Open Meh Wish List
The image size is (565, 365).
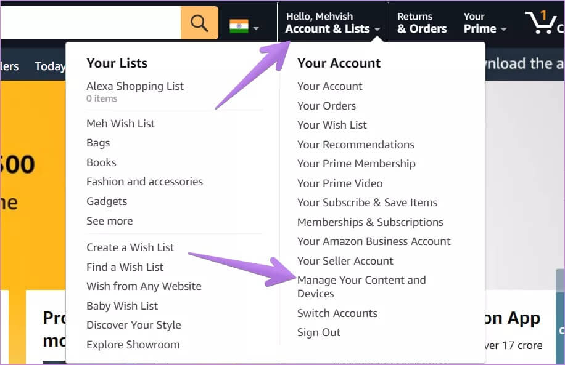point(121,124)
